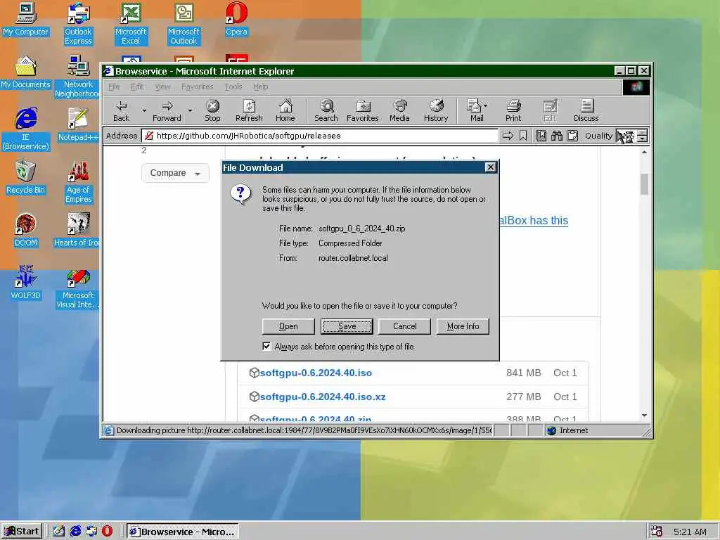Select the Recycle Bin icon
720x540 pixels.
(x=25, y=178)
